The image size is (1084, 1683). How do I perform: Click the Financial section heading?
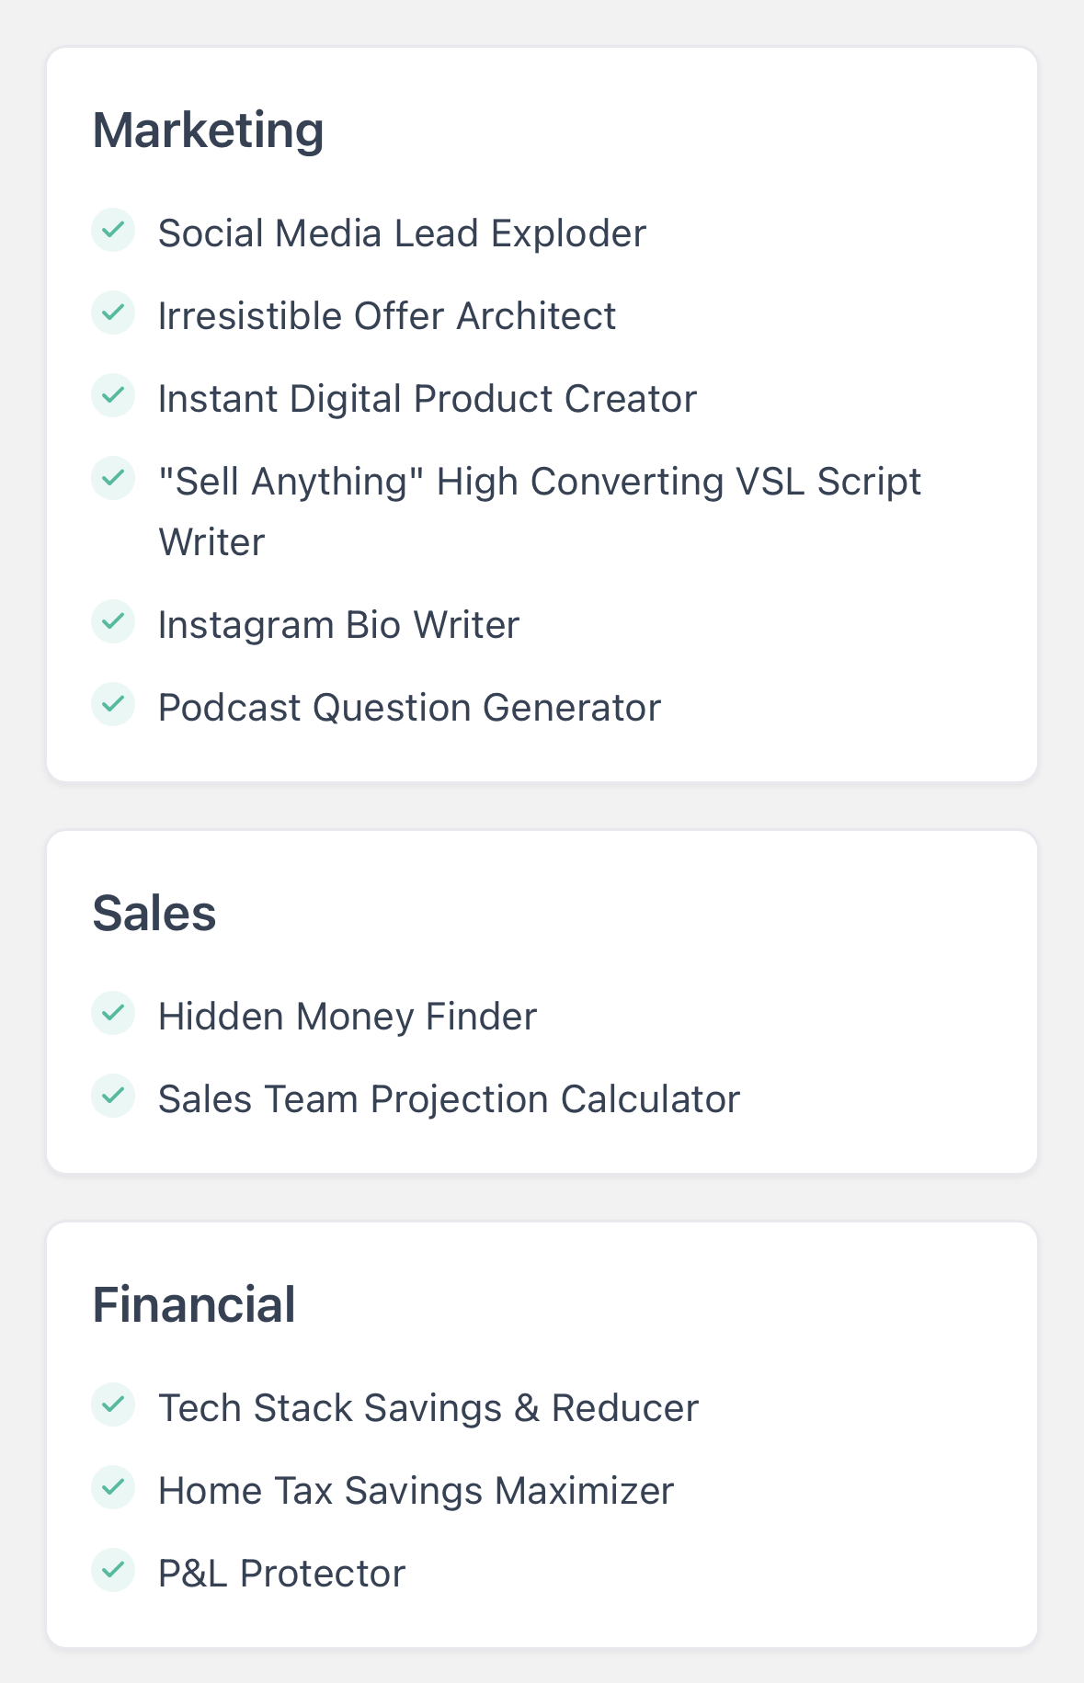194,1304
